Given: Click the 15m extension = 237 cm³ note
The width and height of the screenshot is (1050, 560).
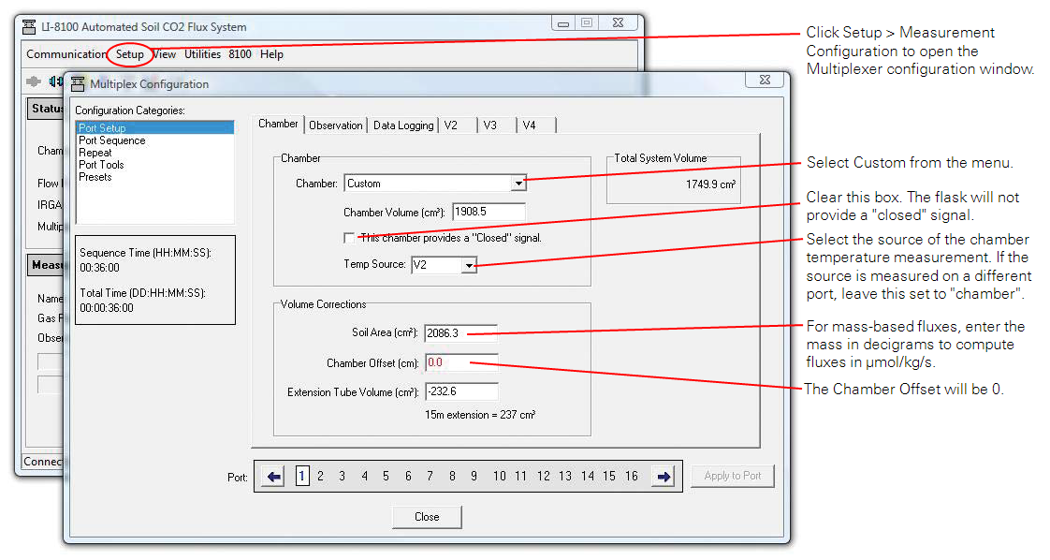Looking at the screenshot, I should point(480,415).
